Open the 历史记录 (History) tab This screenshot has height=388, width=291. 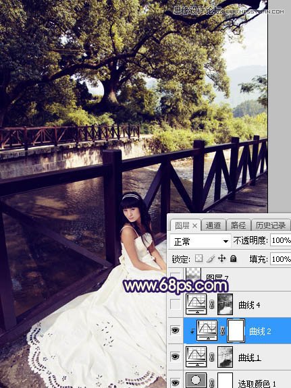(271, 225)
